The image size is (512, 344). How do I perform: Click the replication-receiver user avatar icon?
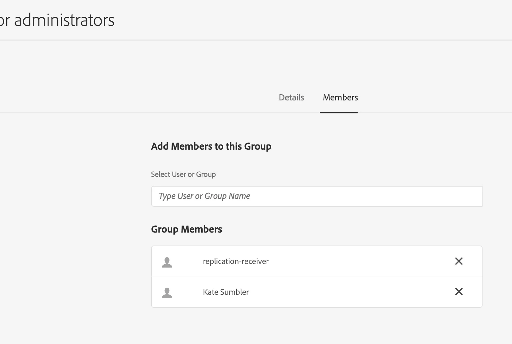coord(167,262)
